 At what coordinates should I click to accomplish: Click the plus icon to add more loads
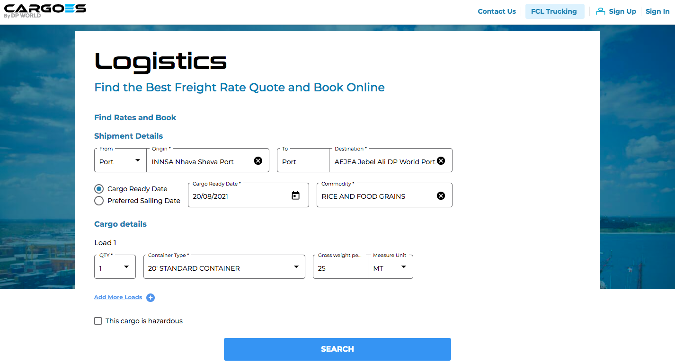point(151,298)
